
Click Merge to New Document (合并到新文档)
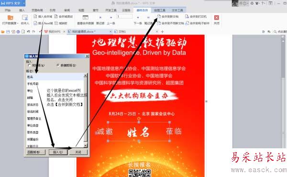tap(168, 17)
